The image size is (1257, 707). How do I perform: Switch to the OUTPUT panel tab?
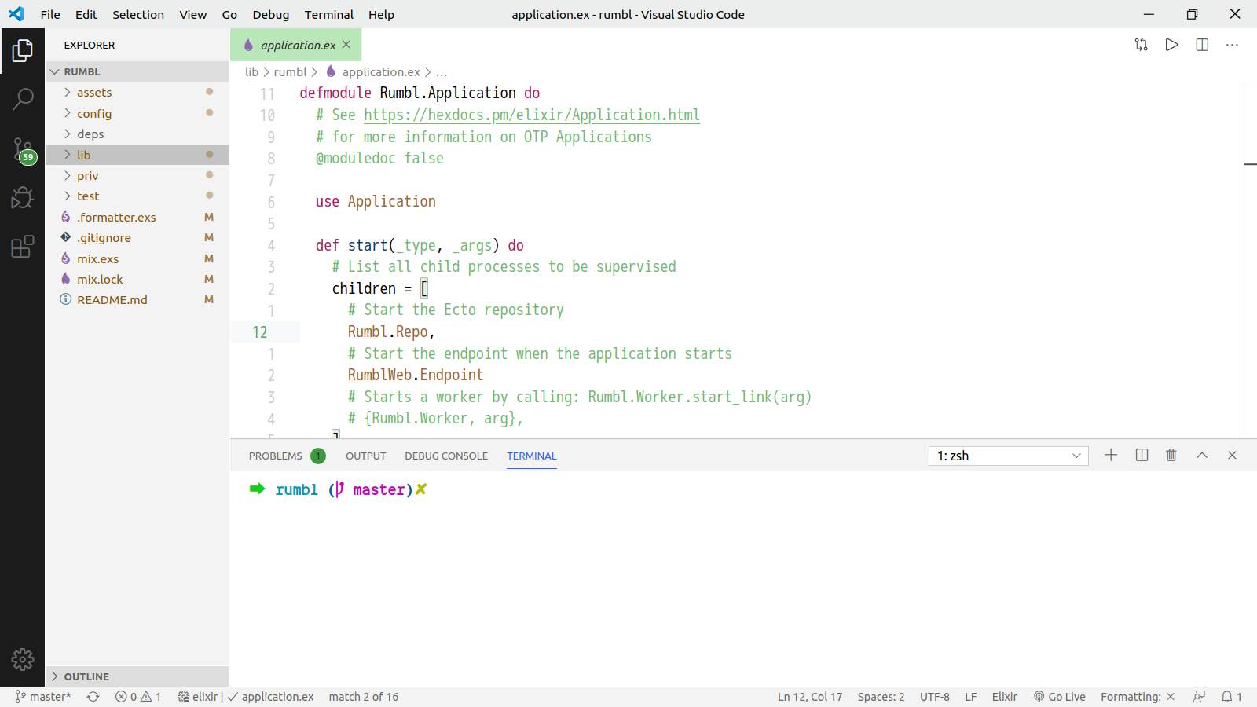click(366, 456)
